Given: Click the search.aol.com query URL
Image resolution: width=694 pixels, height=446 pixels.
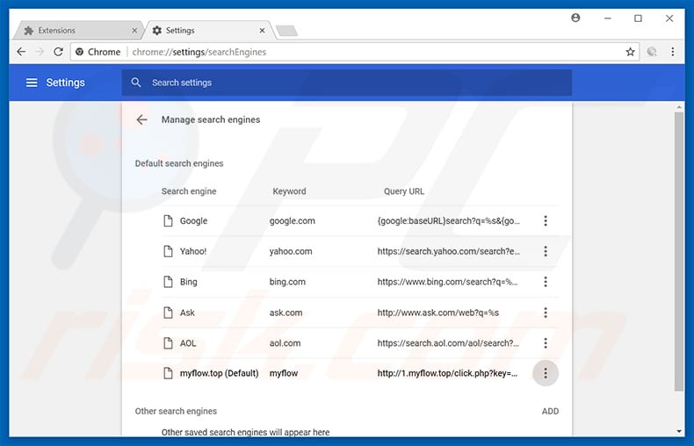Looking at the screenshot, I should [x=448, y=343].
